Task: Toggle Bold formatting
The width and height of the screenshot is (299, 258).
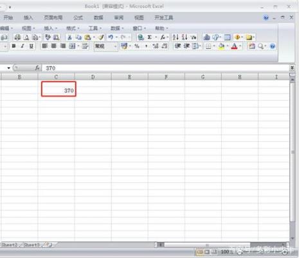Action: [14, 46]
